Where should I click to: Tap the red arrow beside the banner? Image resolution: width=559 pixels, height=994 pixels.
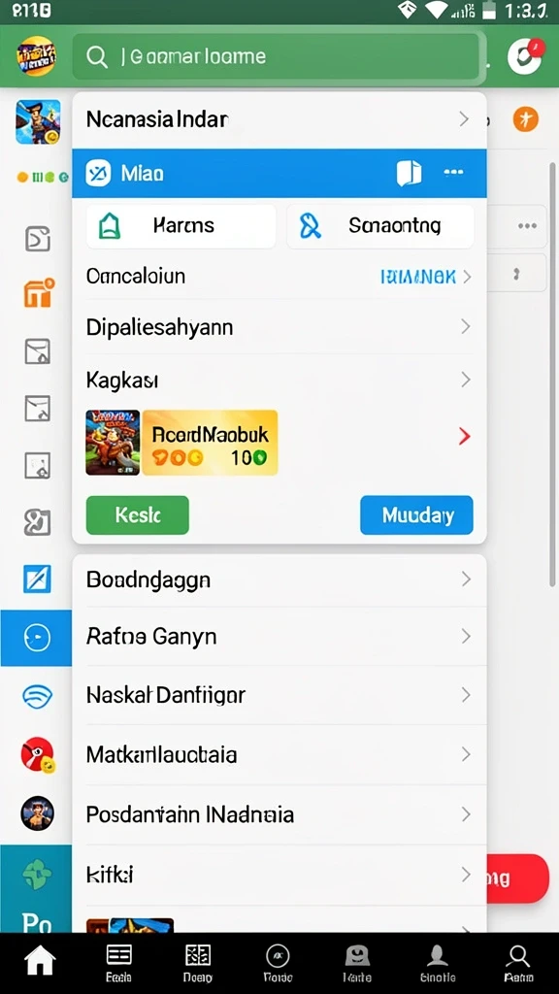465,436
